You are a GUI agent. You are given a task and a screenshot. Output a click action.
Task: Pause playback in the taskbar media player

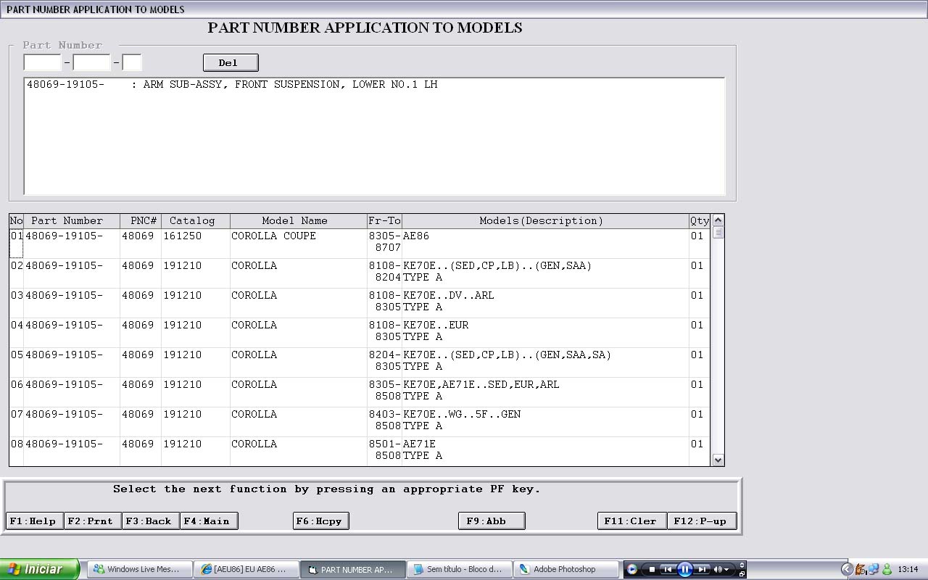pyautogui.click(x=685, y=569)
